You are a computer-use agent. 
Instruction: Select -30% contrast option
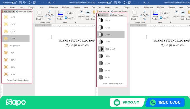pyautogui.click(x=111, y=70)
